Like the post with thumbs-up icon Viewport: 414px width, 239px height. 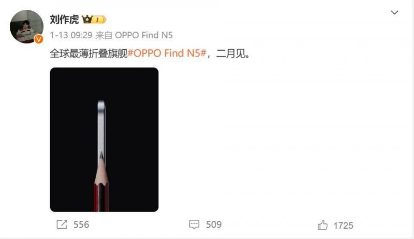tap(322, 225)
